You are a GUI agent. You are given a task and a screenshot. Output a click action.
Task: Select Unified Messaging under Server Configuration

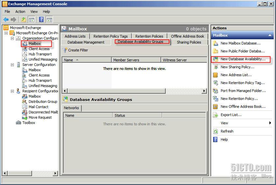pos(43,86)
